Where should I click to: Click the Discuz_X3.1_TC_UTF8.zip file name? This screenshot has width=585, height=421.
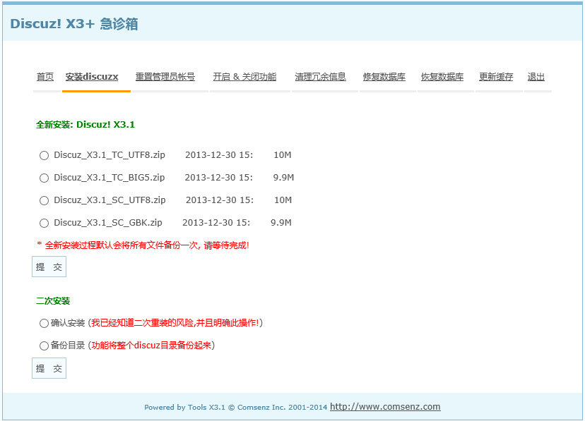[110, 155]
